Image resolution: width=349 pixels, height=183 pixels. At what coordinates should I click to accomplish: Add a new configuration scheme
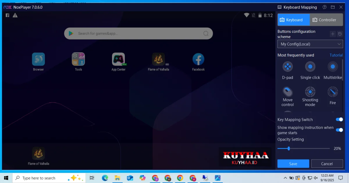pyautogui.click(x=333, y=34)
